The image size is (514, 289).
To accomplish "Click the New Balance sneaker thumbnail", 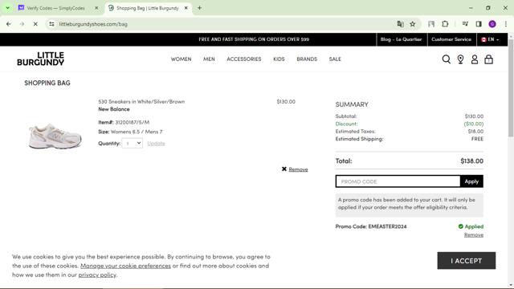I will (55, 136).
